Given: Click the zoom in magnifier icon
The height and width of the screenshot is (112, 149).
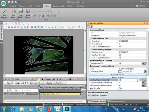Looking at the screenshot, I should click(6, 79).
